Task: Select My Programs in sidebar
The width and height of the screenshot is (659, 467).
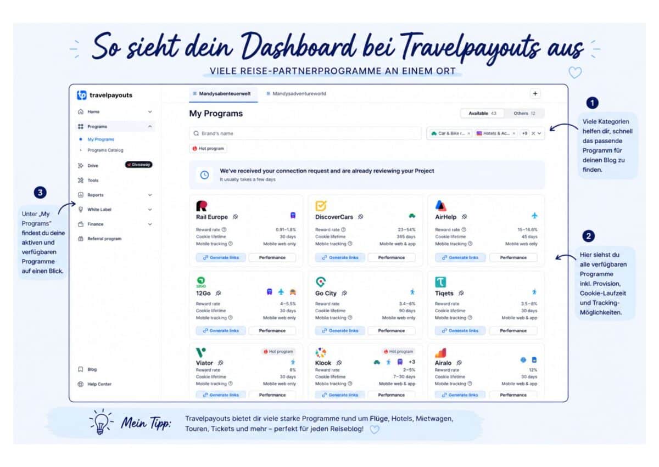Action: pos(100,139)
